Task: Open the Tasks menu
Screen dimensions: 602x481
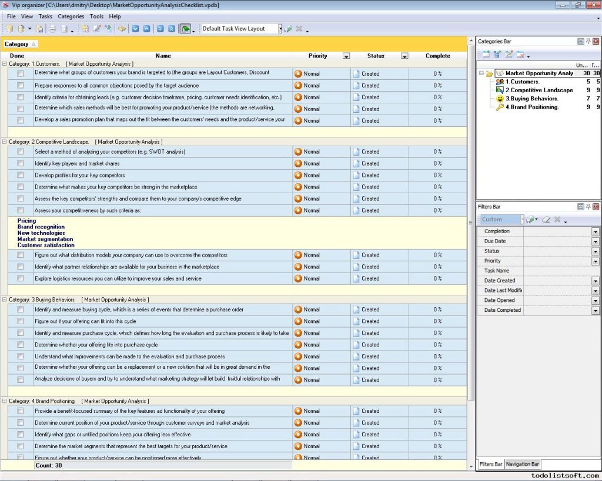Action: pyautogui.click(x=45, y=16)
